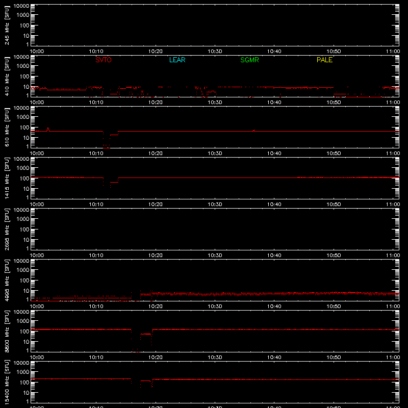Click 10:10 tick below the 2695 MHz panel

[x=96, y=256]
